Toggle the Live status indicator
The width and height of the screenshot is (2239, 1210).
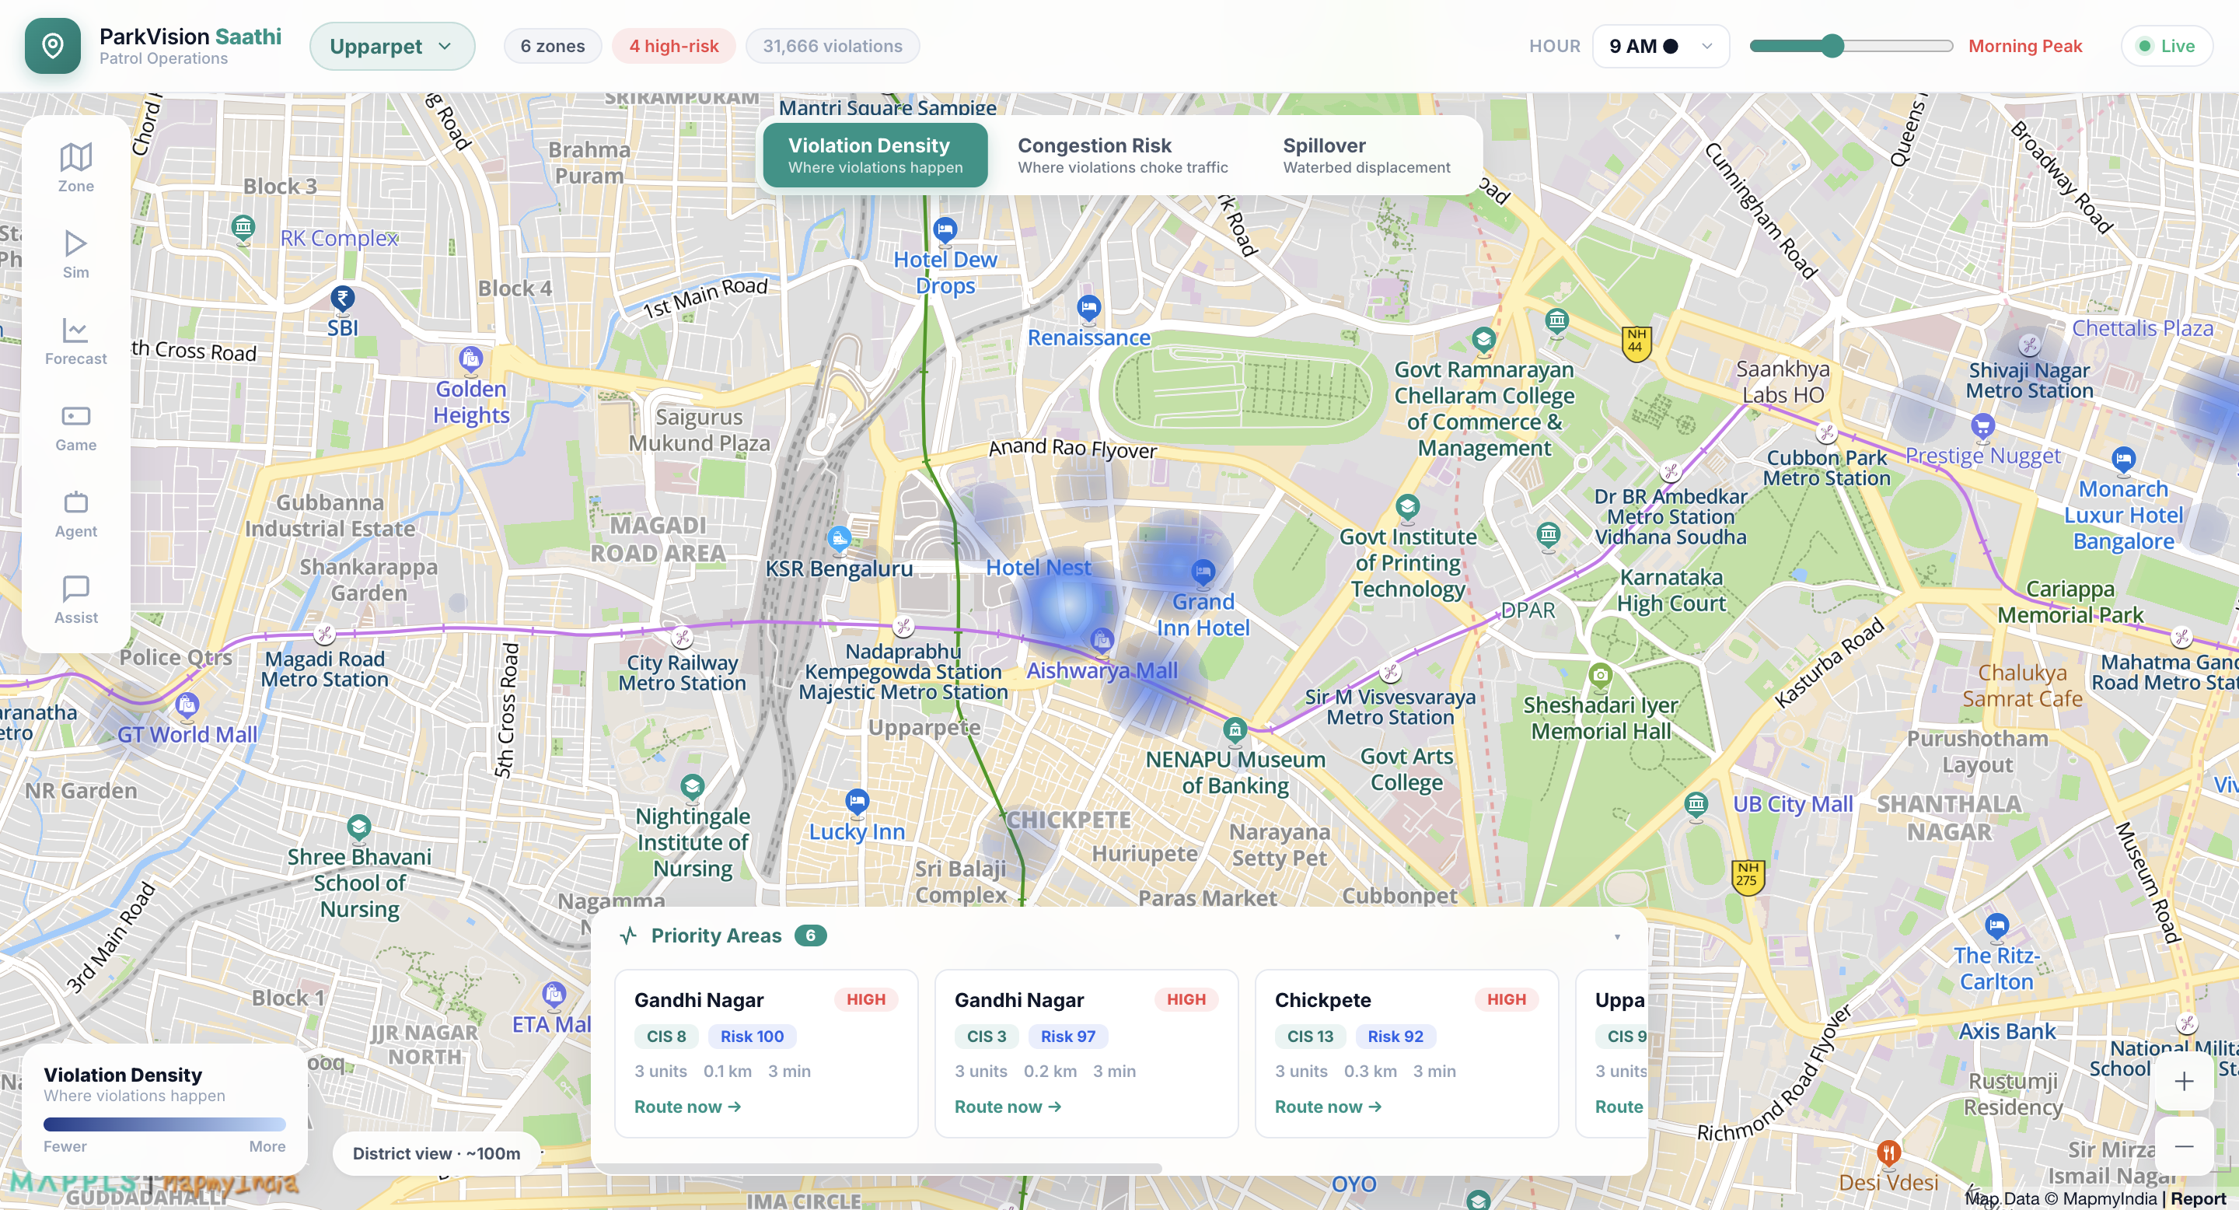pyautogui.click(x=2166, y=46)
